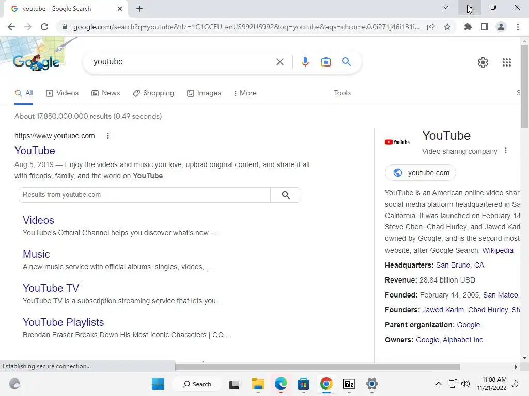Open the Videos sitelink
The width and height of the screenshot is (529, 396).
38,220
